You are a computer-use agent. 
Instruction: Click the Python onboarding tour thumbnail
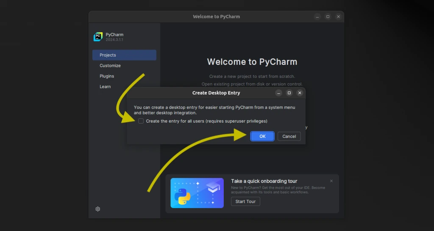[197, 193]
